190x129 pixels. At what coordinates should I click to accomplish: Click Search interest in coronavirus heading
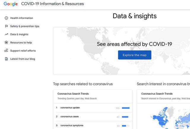tap(163, 84)
